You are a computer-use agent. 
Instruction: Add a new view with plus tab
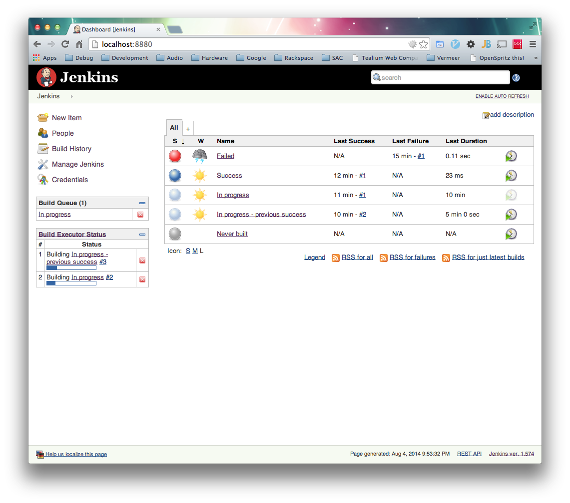coord(188,129)
